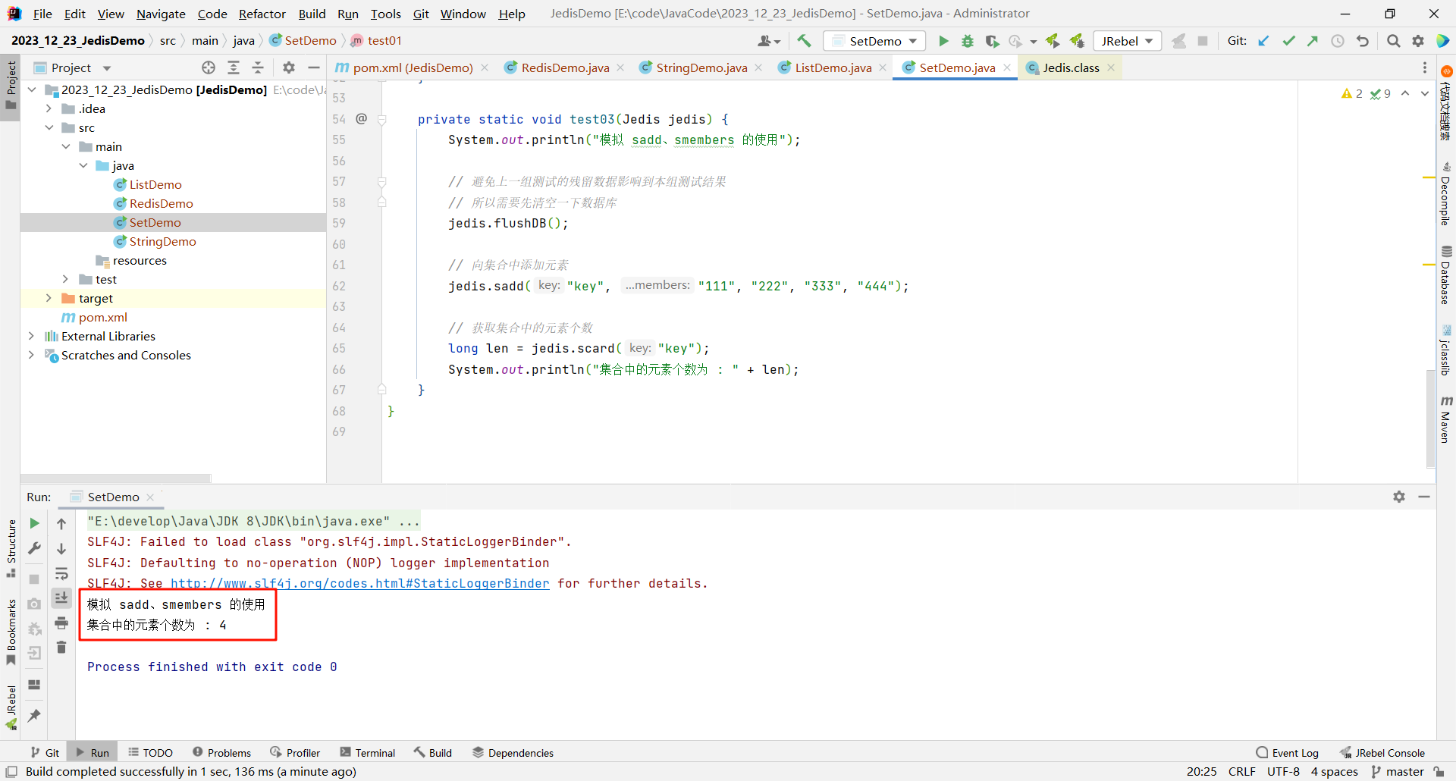
Task: Click the Build project hammer icon
Action: 804,41
